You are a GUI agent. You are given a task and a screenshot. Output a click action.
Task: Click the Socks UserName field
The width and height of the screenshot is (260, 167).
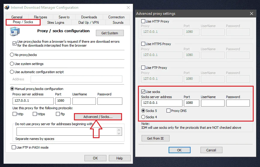213,103
